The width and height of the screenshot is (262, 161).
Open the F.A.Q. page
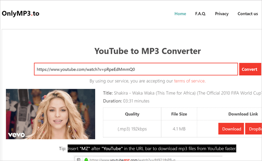[200, 14]
